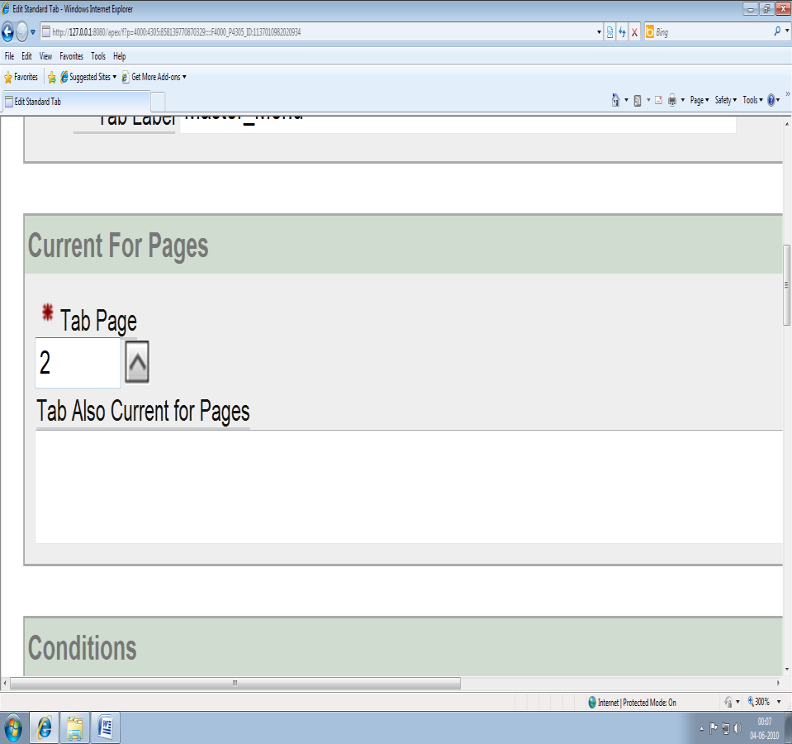Click the Get More Add-ons link
This screenshot has height=744, width=792.
pos(154,77)
